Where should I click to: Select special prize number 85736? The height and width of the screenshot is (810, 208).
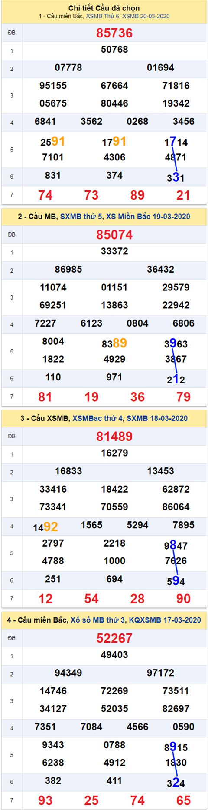coord(114,33)
